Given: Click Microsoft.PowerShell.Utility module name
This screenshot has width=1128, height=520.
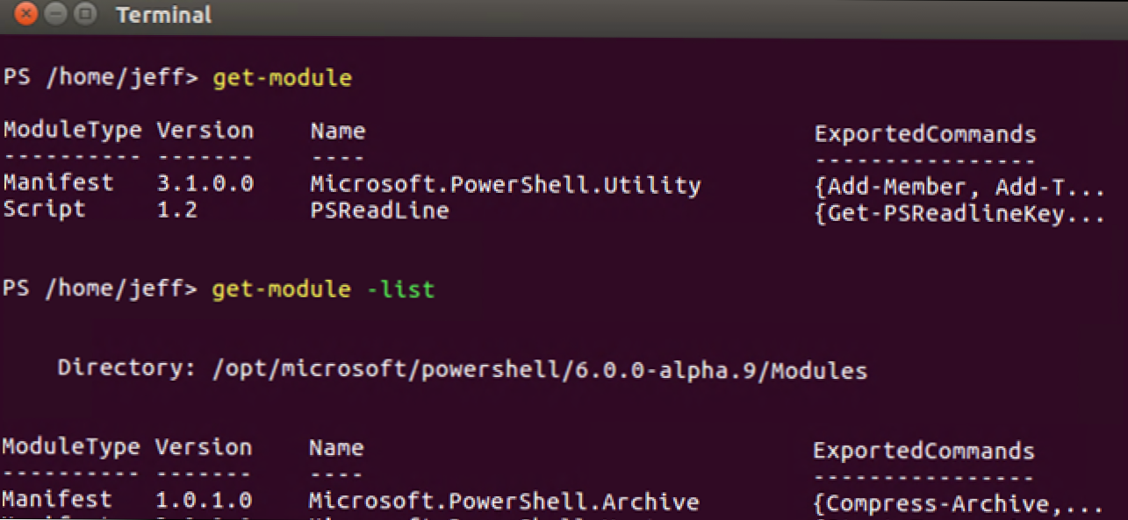Looking at the screenshot, I should (x=505, y=185).
